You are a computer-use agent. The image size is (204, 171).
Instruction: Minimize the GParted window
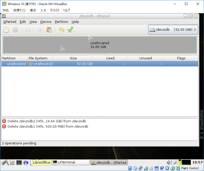tap(186, 16)
